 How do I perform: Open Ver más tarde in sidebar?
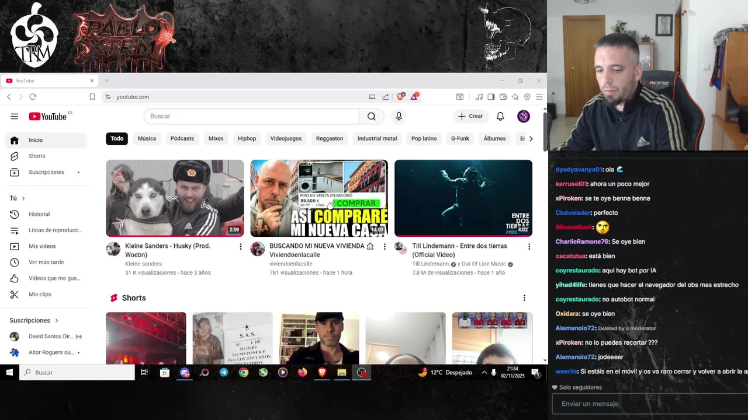46,262
